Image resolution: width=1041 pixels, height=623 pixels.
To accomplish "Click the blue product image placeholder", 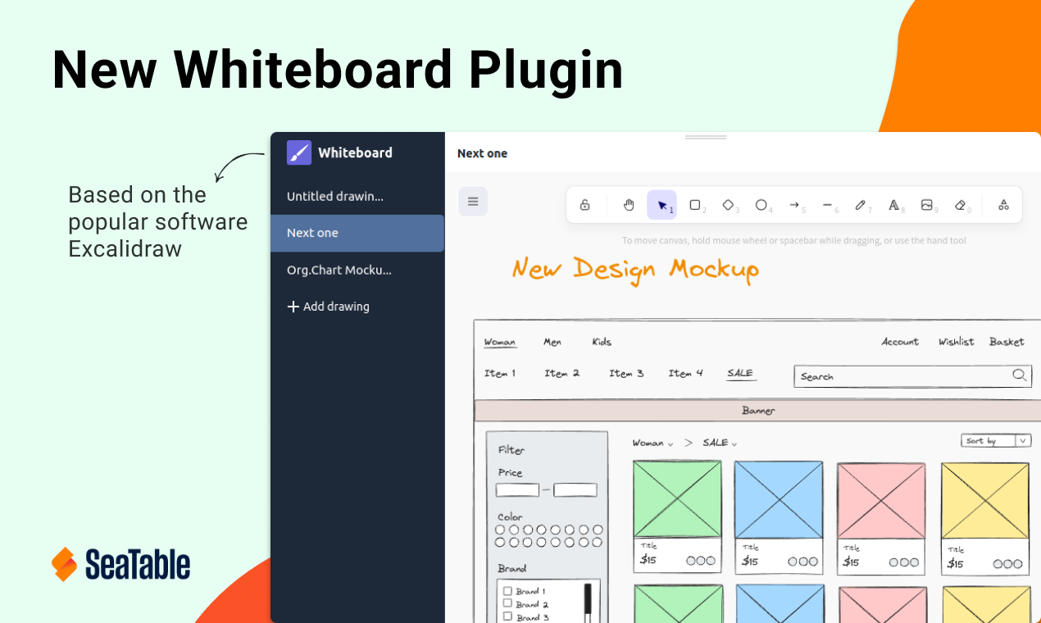I will click(778, 500).
